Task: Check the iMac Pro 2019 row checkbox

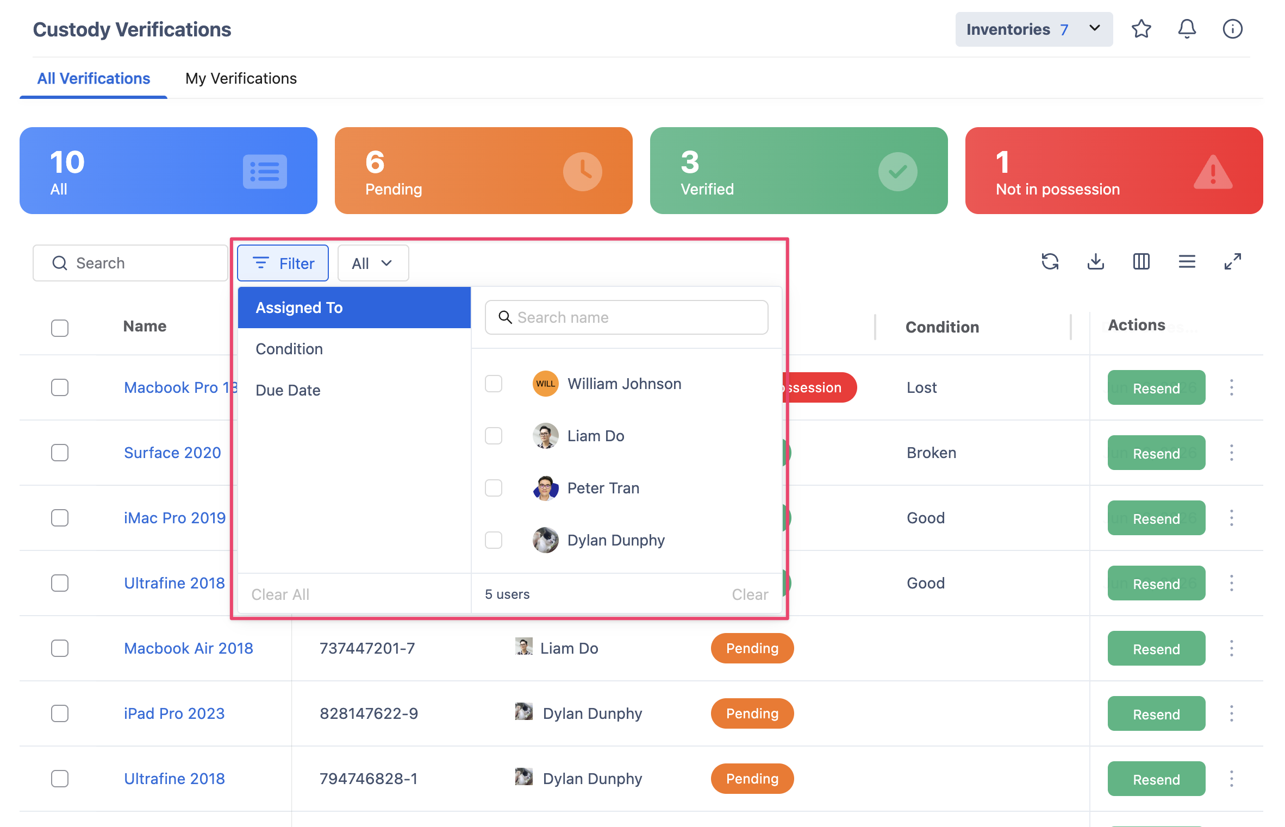Action: tap(60, 518)
